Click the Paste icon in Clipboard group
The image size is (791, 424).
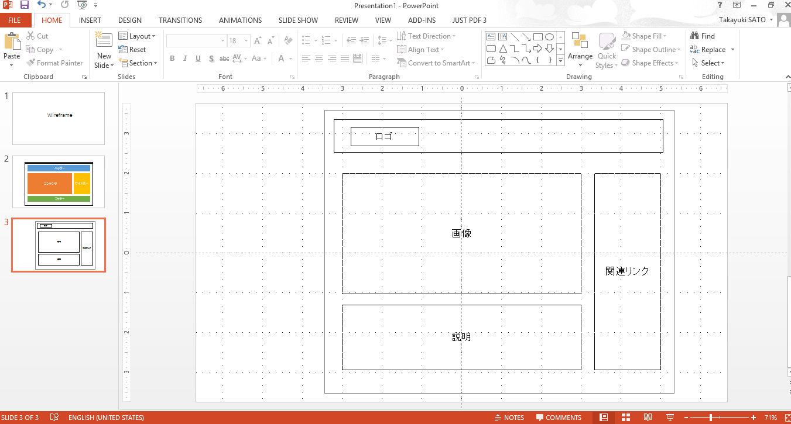click(x=12, y=43)
